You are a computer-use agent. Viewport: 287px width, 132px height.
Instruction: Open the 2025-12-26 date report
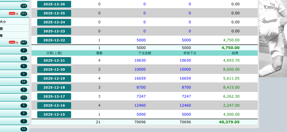tap(54, 4)
